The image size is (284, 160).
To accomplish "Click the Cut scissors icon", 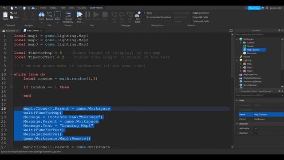I will (12, 13).
